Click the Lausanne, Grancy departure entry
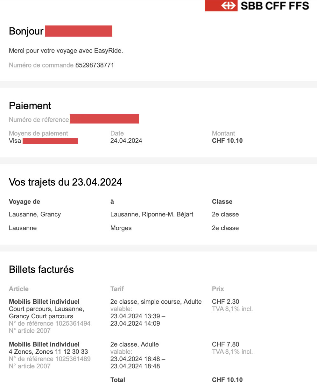317x382 pixels. point(35,214)
